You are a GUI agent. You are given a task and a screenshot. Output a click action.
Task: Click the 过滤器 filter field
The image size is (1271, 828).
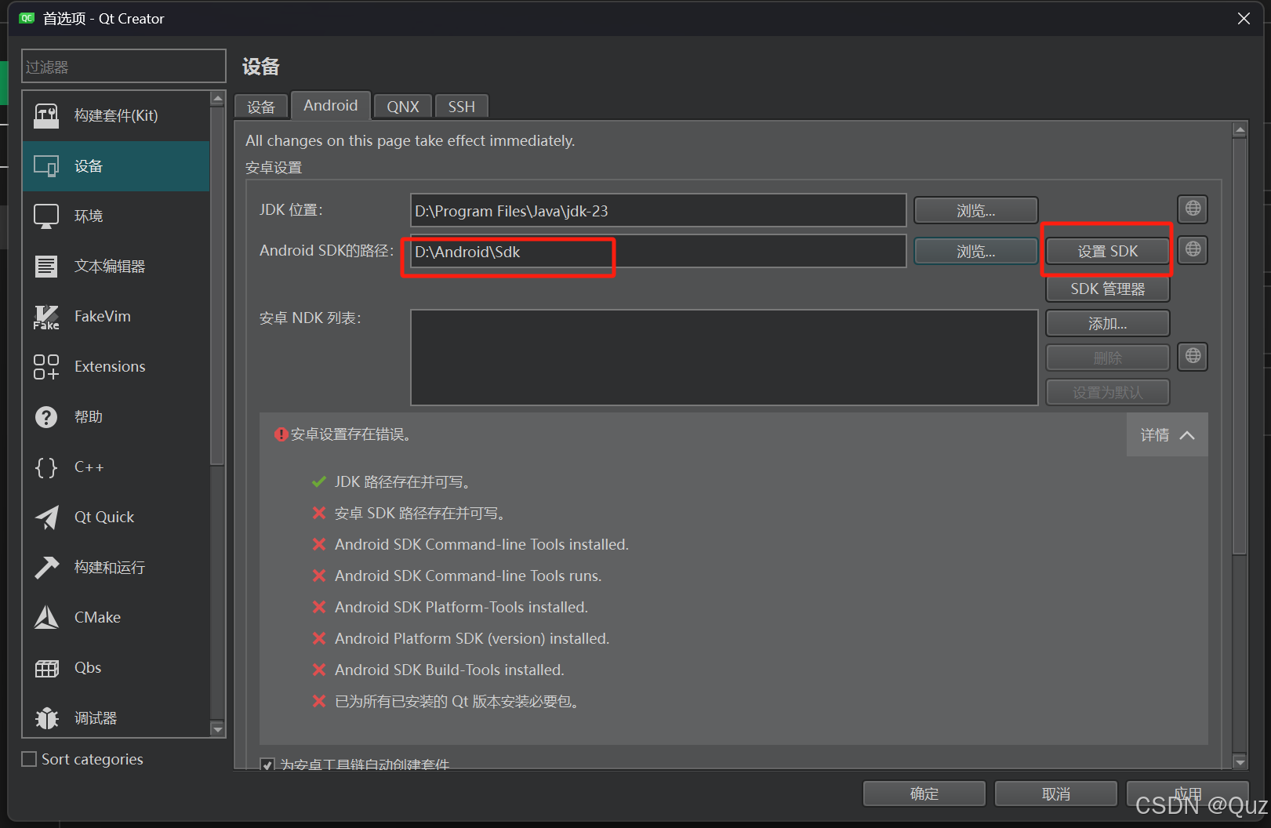[x=124, y=67]
